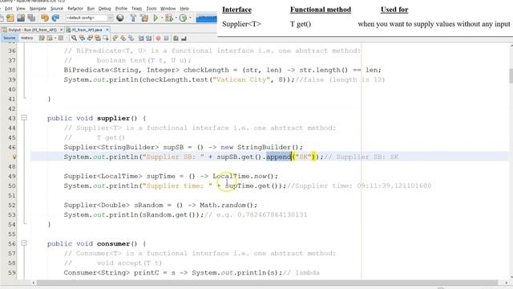Run project with the green play icon
Screen dimensions: 513x289
pos(156,18)
